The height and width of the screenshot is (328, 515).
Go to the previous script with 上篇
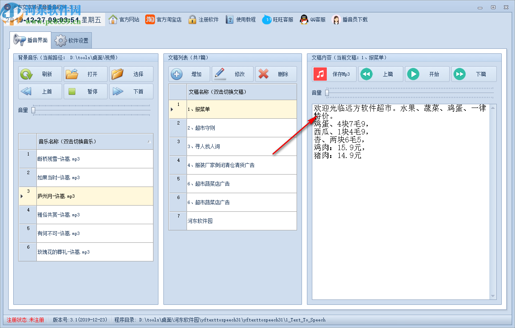[x=381, y=74]
